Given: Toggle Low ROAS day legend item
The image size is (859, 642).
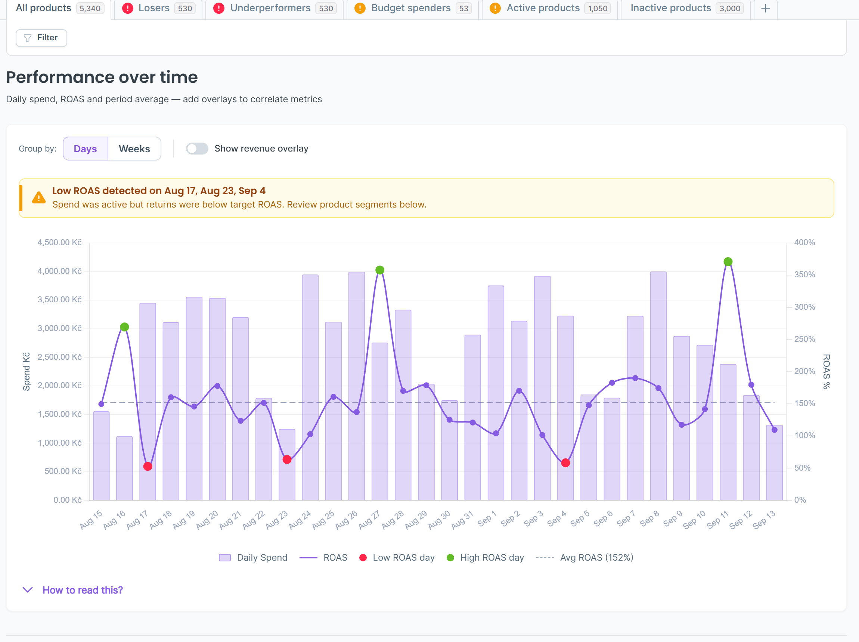Looking at the screenshot, I should pos(397,558).
